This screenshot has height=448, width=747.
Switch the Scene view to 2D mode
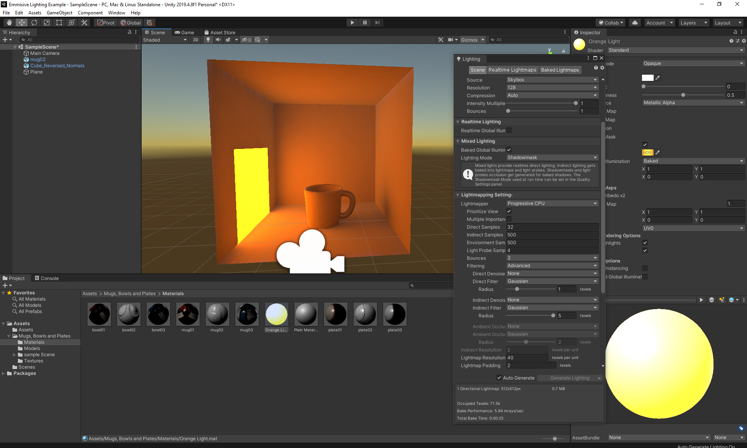195,40
